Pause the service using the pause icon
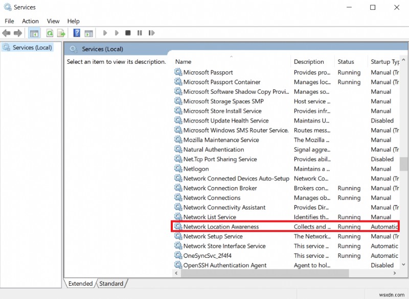Screen dimensions: 409x299 [140, 33]
